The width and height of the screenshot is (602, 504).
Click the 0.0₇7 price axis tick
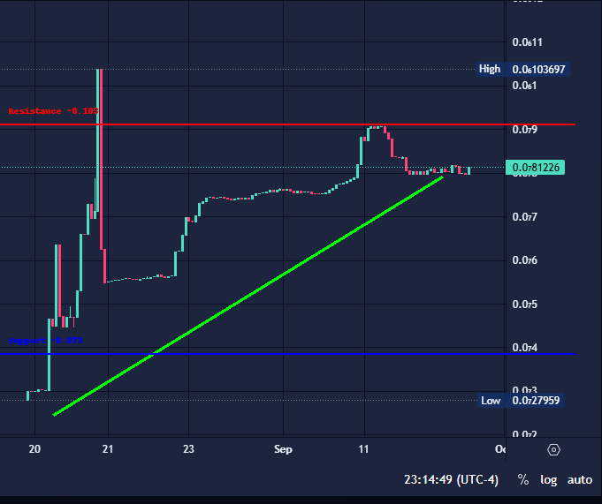click(524, 217)
